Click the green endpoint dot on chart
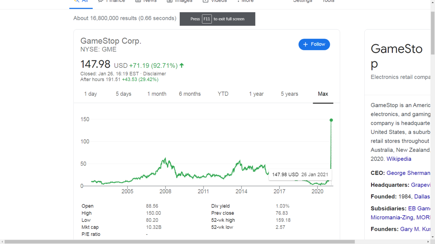This screenshot has width=435, height=244. [331, 120]
